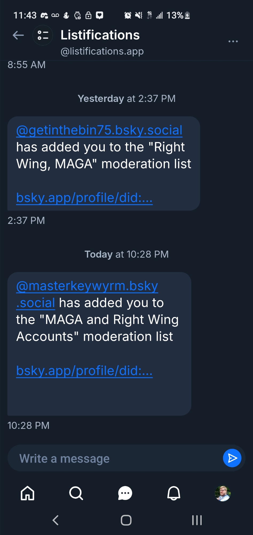Open the three-dot conversation options menu
Image resolution: width=253 pixels, height=535 pixels.
233,41
